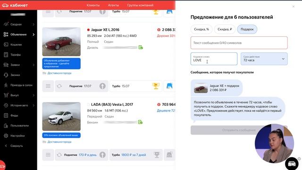Viewport: 302px width, 170px height.
Task: Open Сводная section icon in sidebar
Action: [6, 24]
